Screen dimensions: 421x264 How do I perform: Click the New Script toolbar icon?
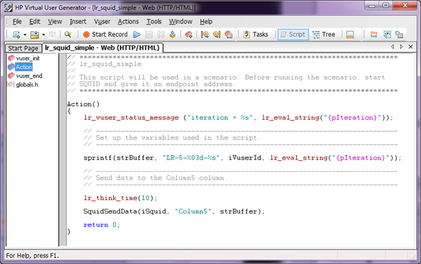[16, 34]
